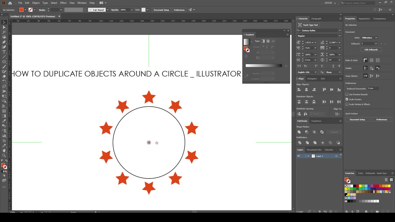Click Horizontal Distribute Center icon
This screenshot has height=222, width=395.
[x=331, y=102]
